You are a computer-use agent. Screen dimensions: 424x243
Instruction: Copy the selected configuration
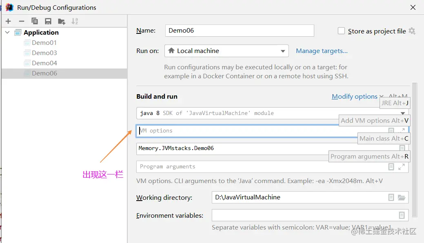coord(35,21)
